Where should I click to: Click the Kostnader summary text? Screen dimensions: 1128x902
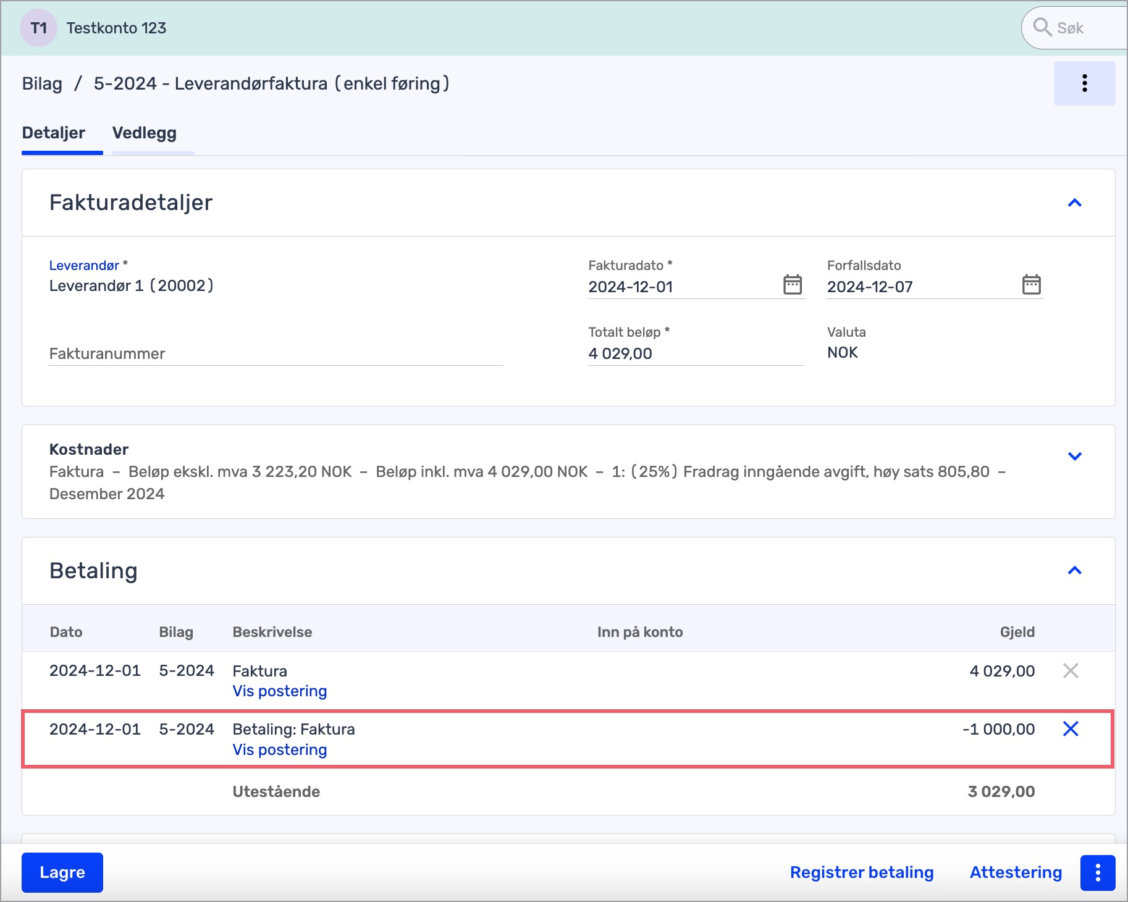pyautogui.click(x=528, y=483)
